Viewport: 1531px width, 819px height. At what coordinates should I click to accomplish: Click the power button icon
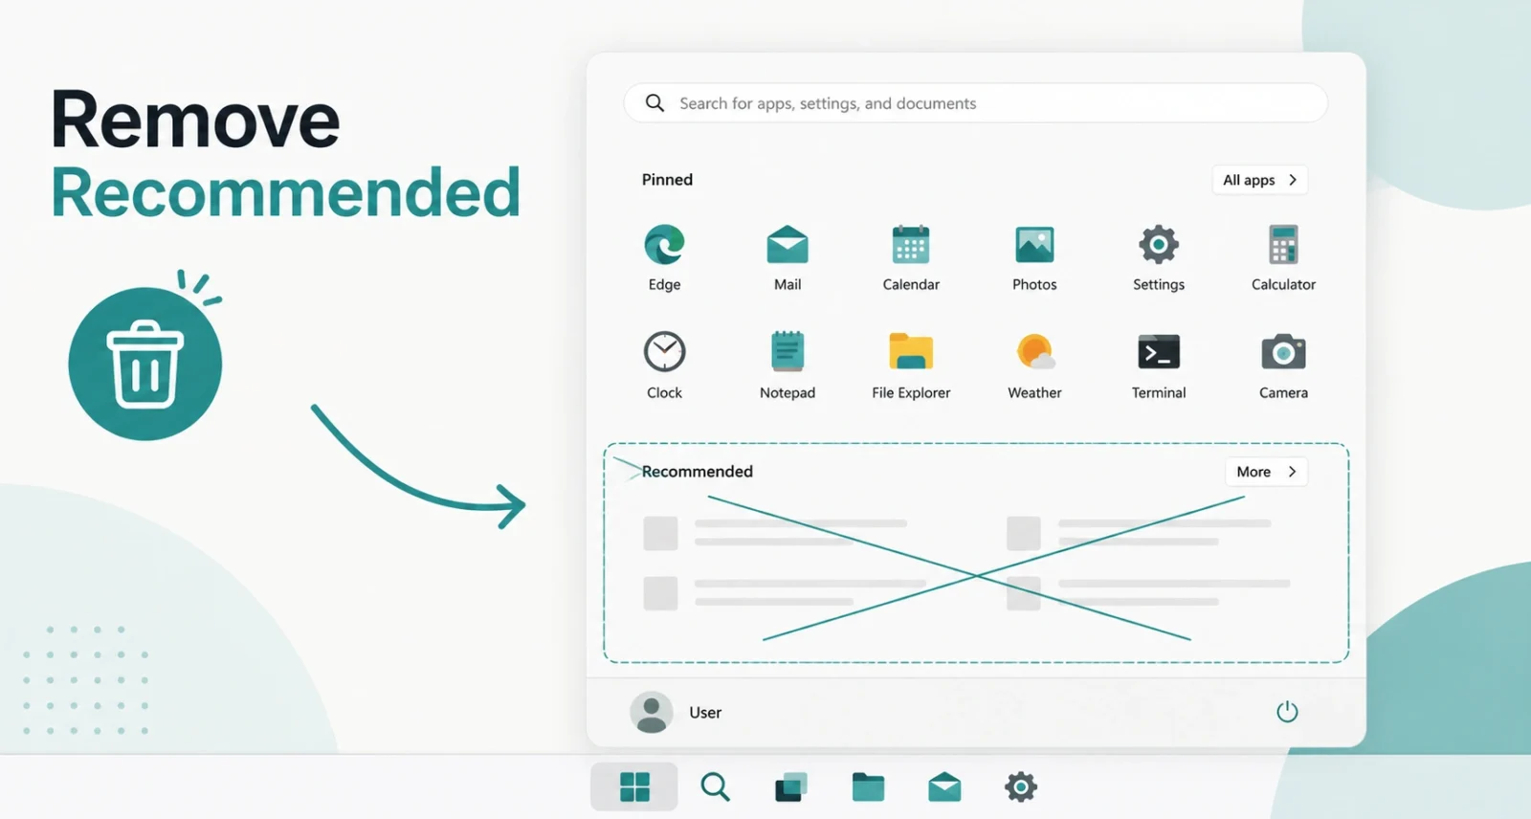[1287, 712]
